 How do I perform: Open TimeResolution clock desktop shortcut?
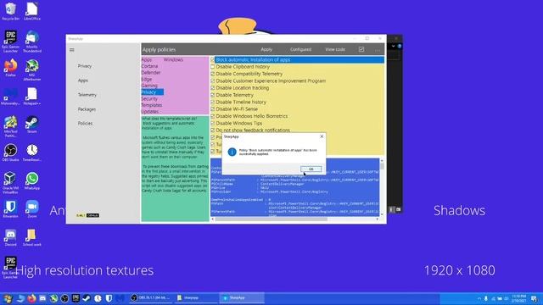[32, 152]
